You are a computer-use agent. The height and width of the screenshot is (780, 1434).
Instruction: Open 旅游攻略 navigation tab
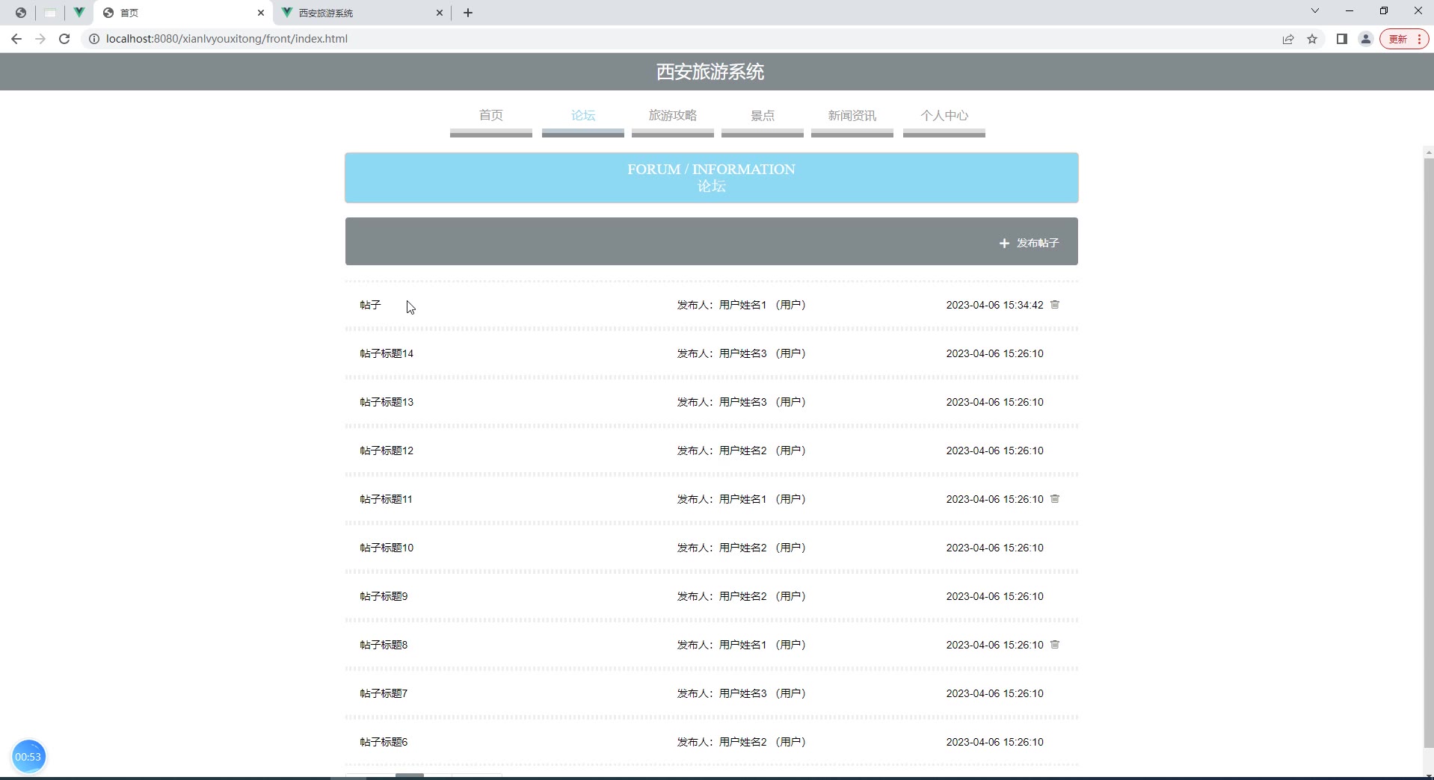(x=672, y=116)
